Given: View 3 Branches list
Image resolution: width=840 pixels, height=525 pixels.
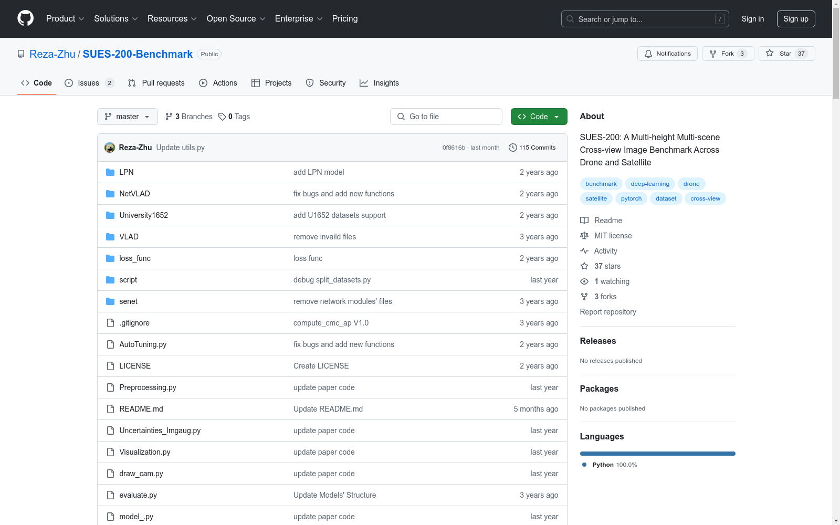Looking at the screenshot, I should 189,117.
